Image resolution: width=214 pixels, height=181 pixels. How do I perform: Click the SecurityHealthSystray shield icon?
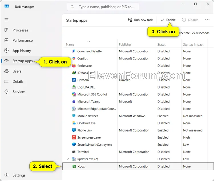[x=74, y=145]
